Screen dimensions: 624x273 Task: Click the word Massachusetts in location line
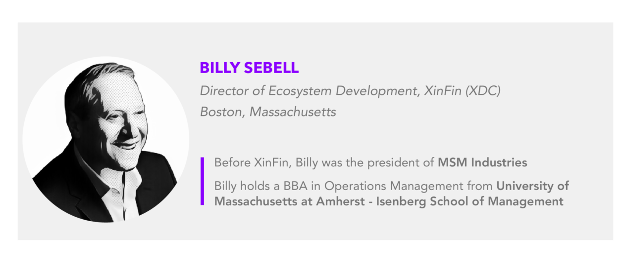[x=293, y=112]
